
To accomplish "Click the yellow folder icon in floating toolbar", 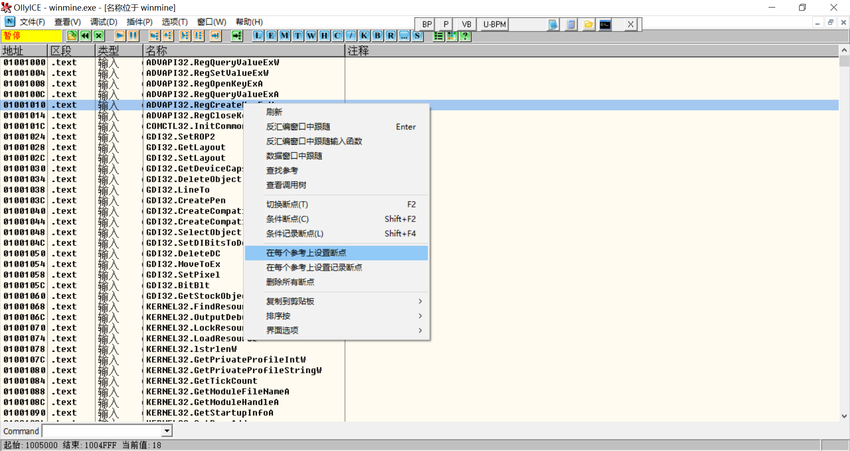I will [588, 24].
